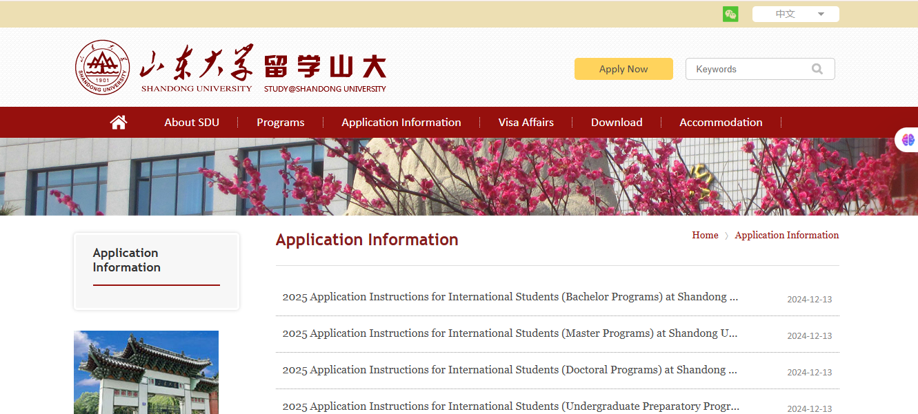Open the Master Programs application instructions link
Viewport: 918px width, 414px height.
(510, 333)
